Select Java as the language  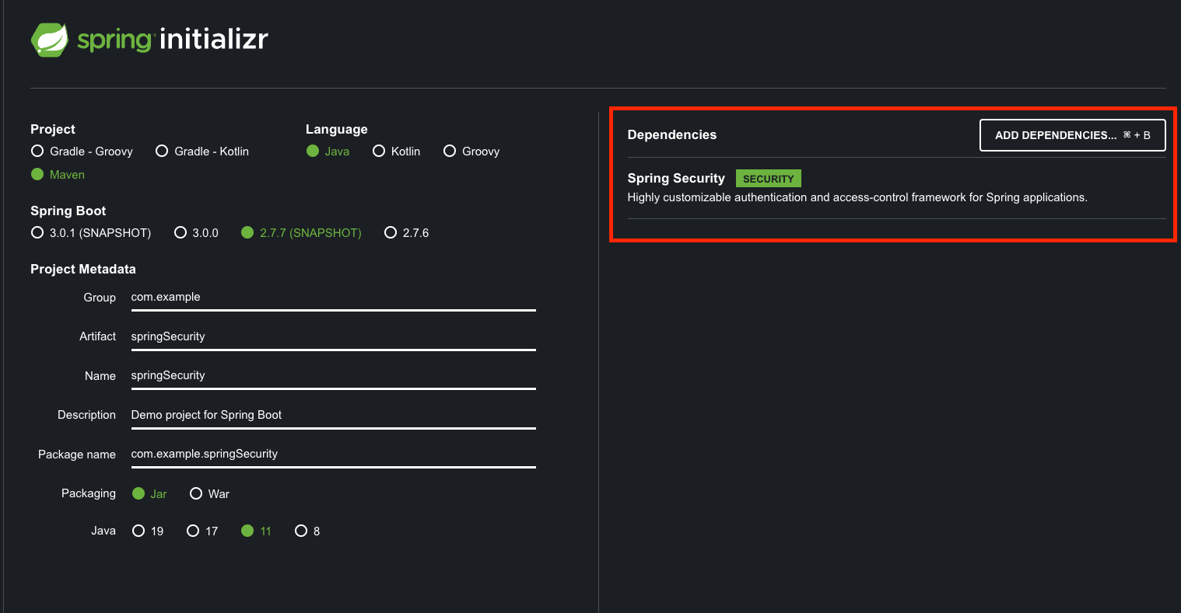coord(328,152)
